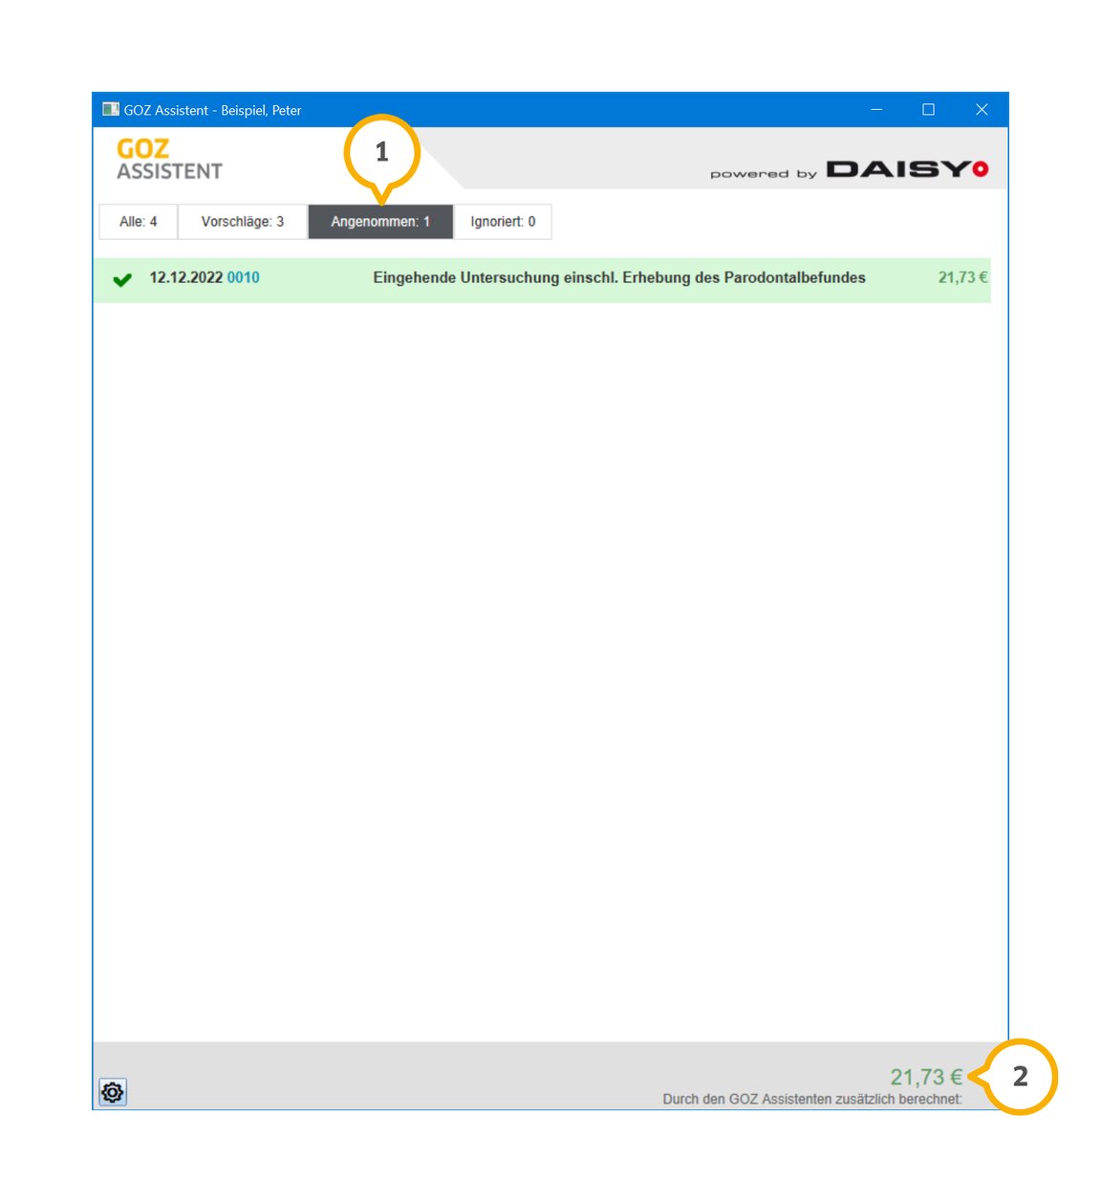
Task: Click the GOZ Assistent window title icon
Action: [111, 110]
